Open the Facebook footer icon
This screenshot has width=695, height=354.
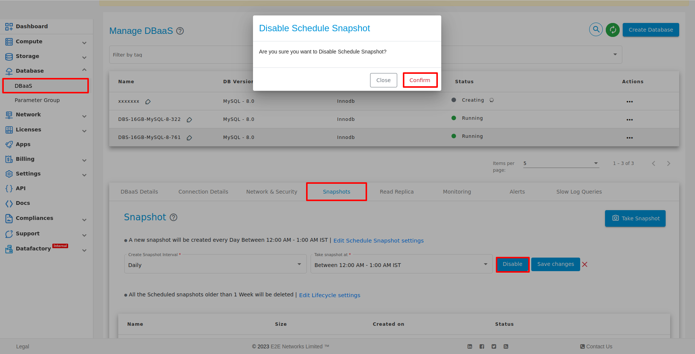pos(482,346)
